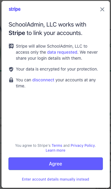Close the Stripe account linking dialog
The width and height of the screenshot is (111, 189).
coord(102,9)
